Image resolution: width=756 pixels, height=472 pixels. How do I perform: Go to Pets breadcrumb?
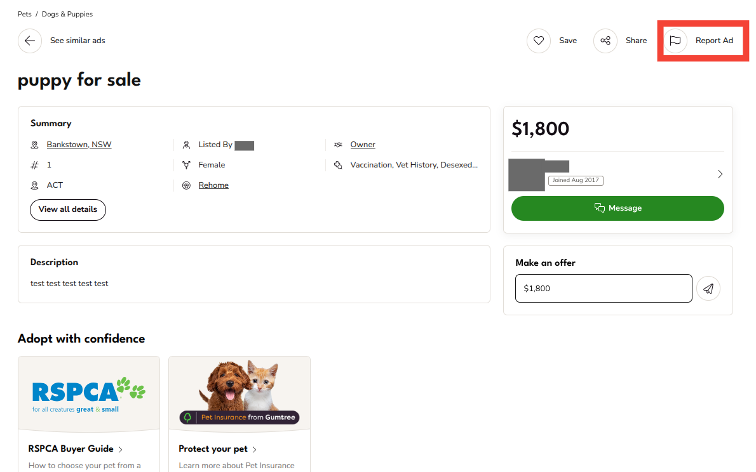(24, 14)
